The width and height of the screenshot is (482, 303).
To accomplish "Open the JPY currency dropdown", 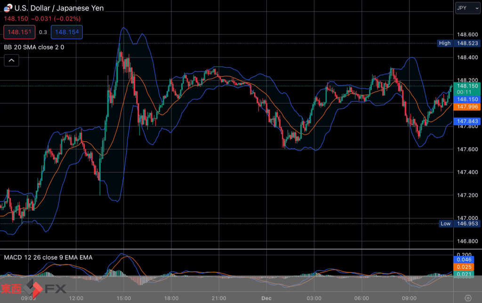I will [467, 8].
